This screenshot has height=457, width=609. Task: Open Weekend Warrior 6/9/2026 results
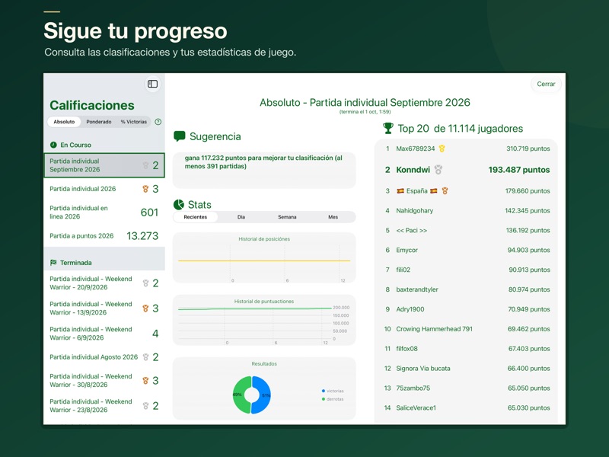[x=104, y=334]
